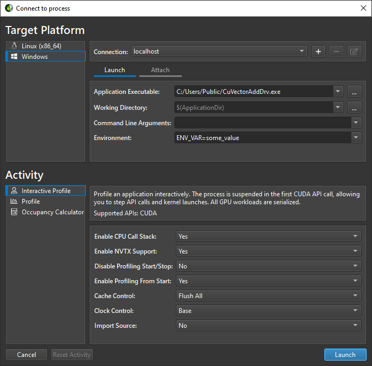Expand Application Executable history dropdown arrow
This screenshot has height=366, width=372.
(x=338, y=91)
